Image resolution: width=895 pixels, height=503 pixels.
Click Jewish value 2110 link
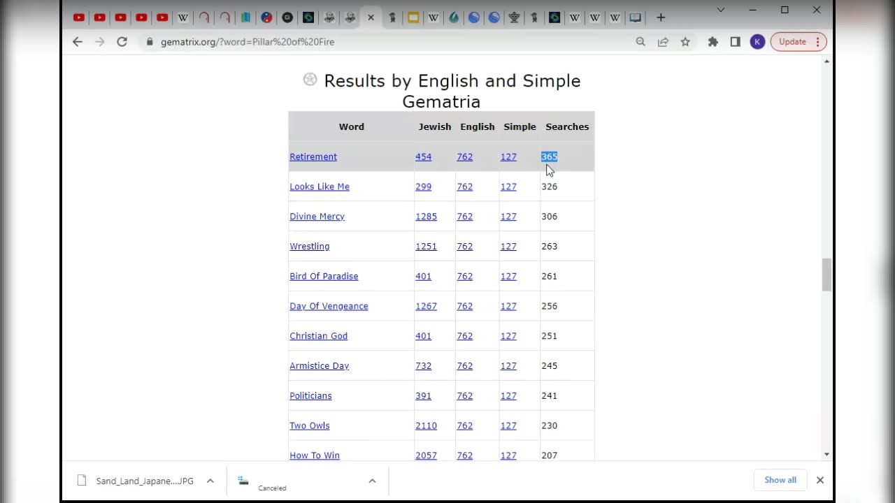(x=426, y=425)
